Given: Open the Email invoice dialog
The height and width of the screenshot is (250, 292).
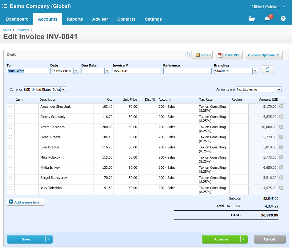Looking at the screenshot, I should (x=203, y=55).
